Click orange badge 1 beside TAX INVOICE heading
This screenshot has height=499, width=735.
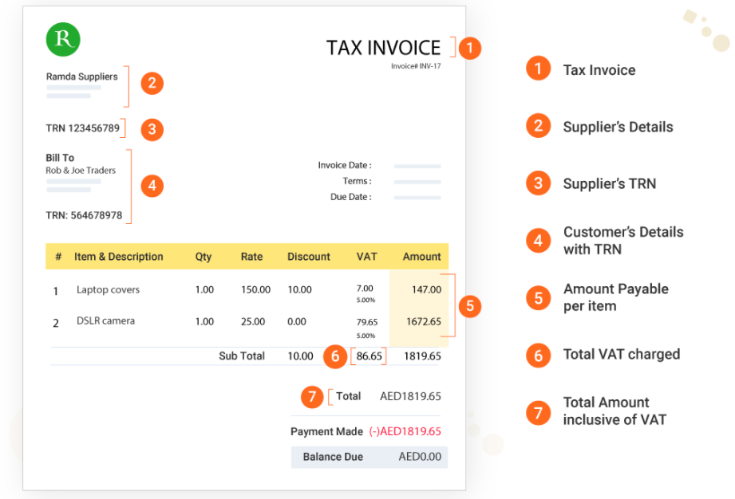(x=470, y=48)
